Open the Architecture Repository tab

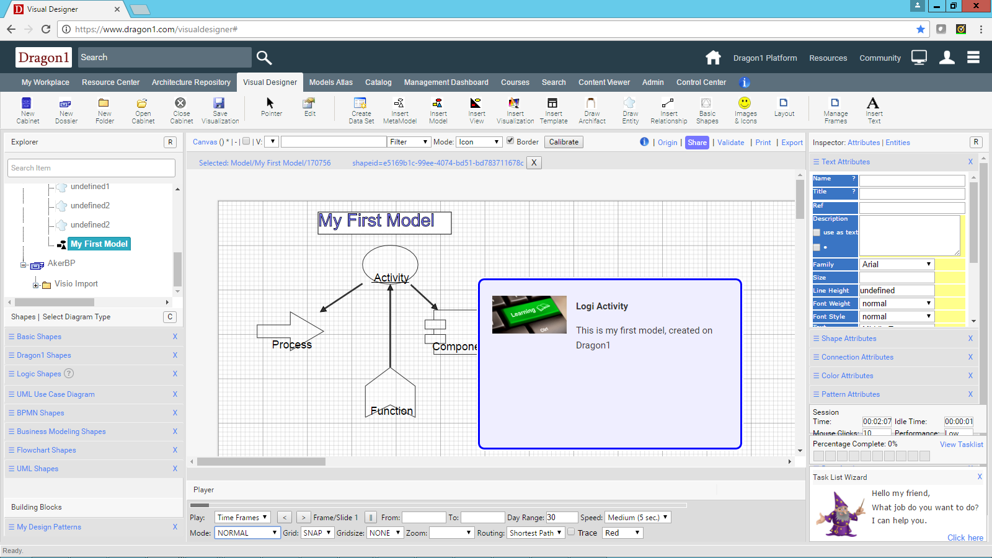click(191, 82)
